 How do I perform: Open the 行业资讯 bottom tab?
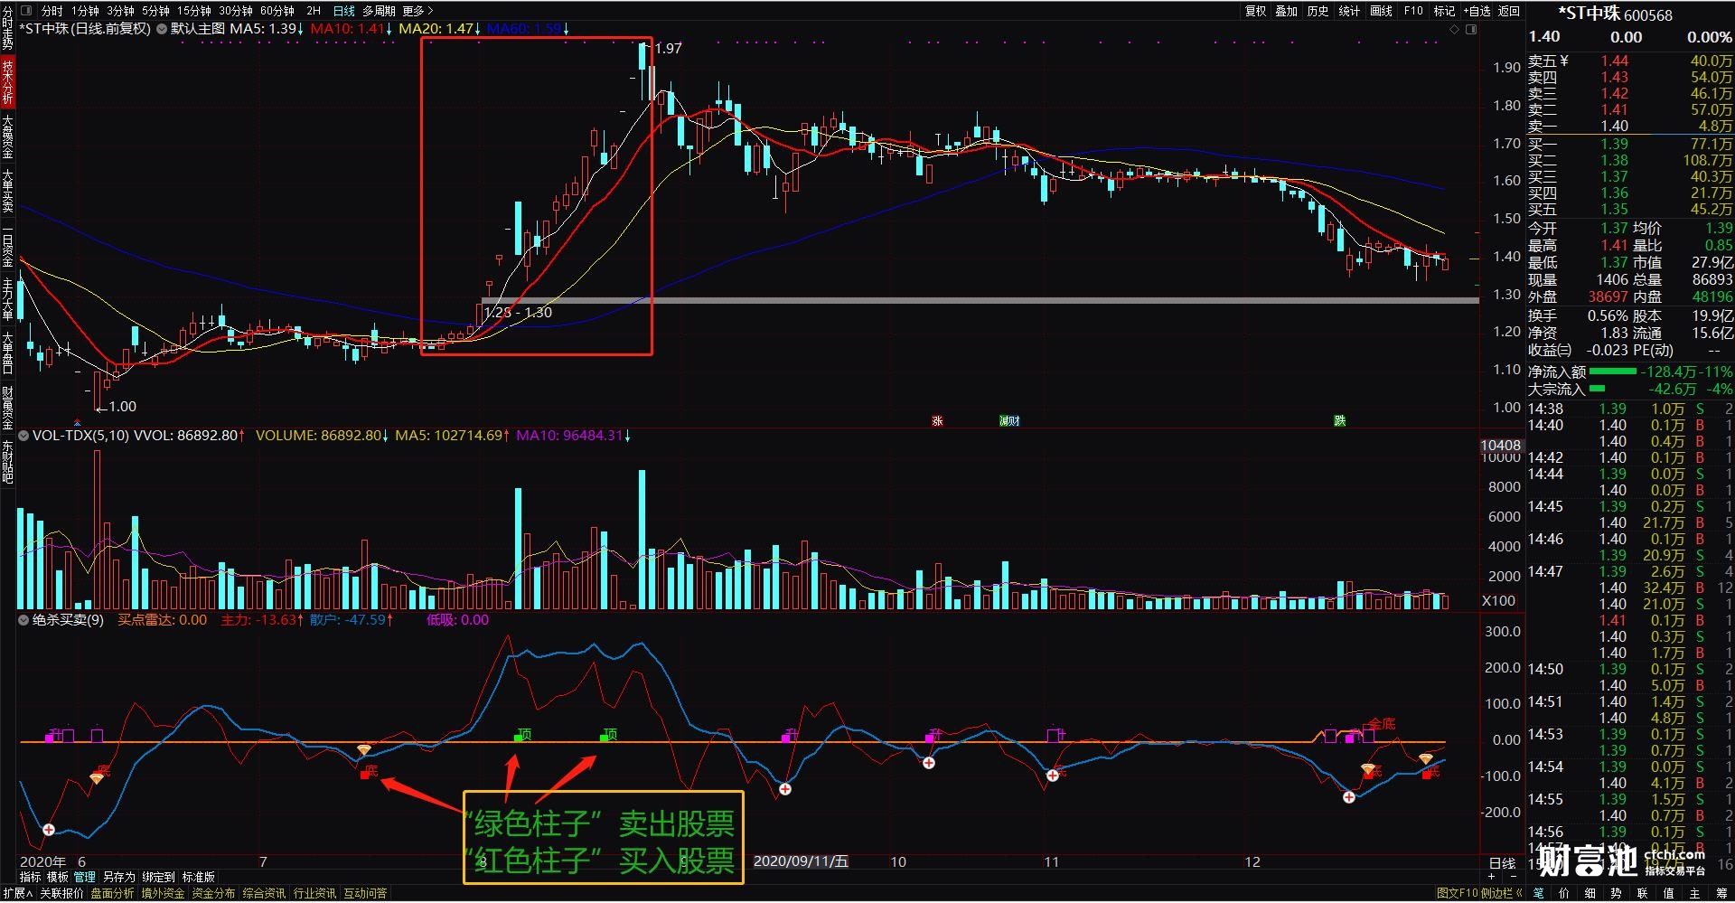click(x=314, y=893)
